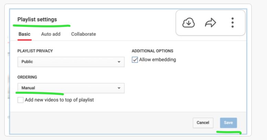267x140 pixels.
Task: Save the playlist settings
Action: pyautogui.click(x=228, y=123)
